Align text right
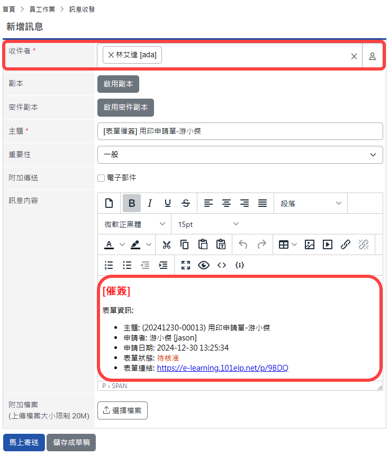389x455 pixels. click(x=245, y=203)
